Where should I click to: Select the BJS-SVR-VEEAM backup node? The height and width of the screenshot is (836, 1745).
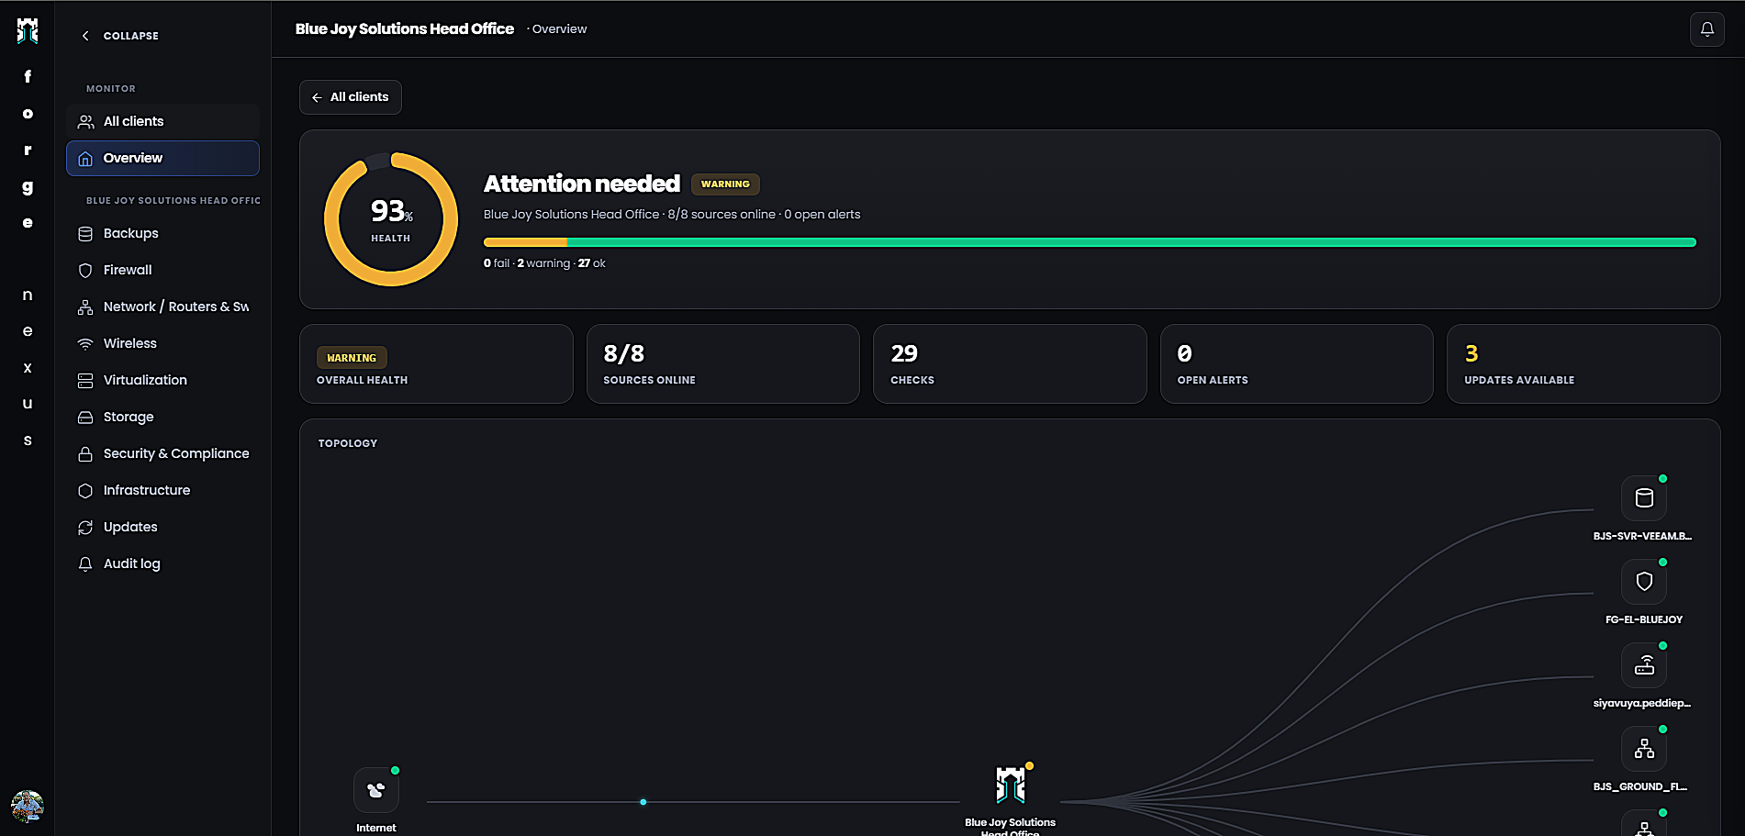(x=1644, y=498)
